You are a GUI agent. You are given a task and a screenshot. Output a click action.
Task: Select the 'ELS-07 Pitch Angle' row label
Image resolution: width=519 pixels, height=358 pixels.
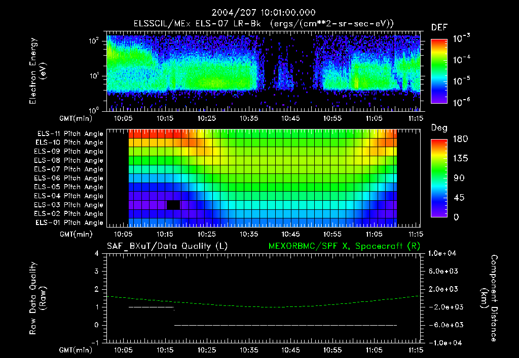click(x=68, y=169)
